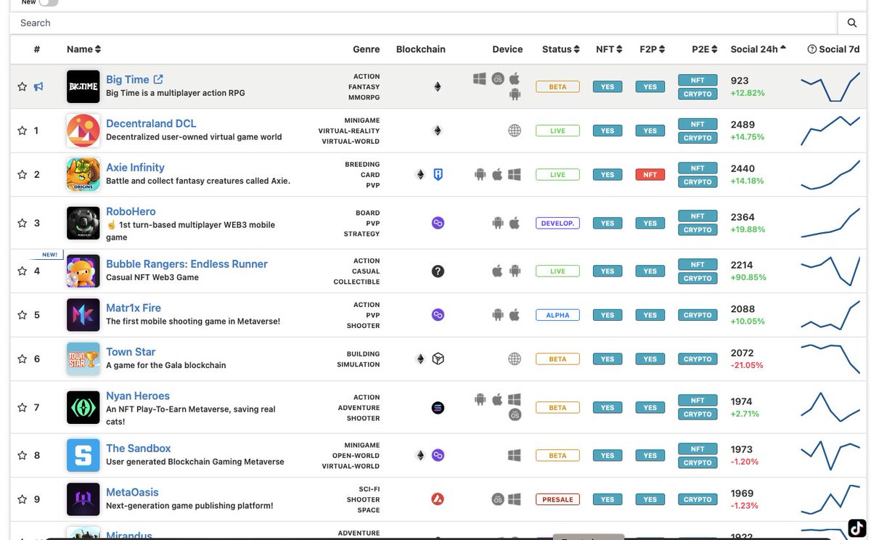Screen dimensions: 871x540
Task: Open Bubble Rangers: Endless Runner page
Action: tap(187, 264)
